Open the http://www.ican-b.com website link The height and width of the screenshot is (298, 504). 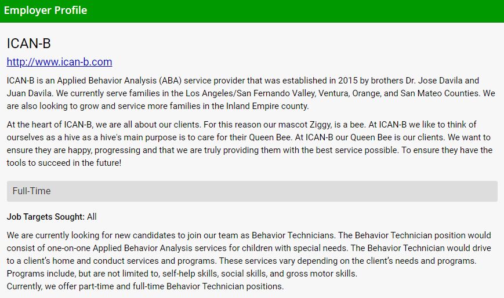tap(59, 62)
